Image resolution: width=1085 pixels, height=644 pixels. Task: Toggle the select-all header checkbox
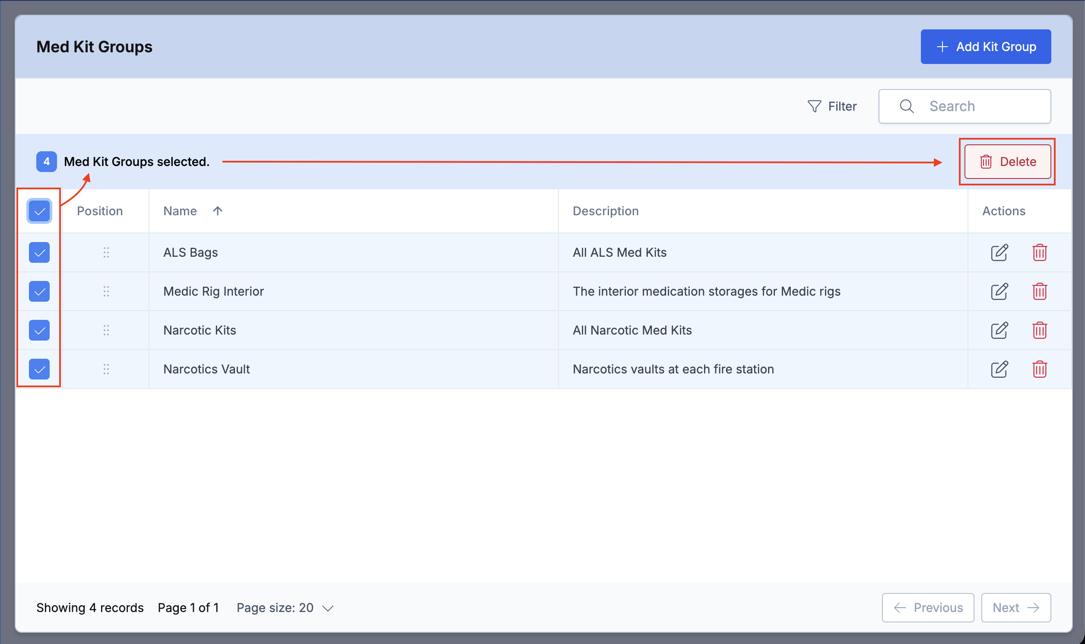click(x=39, y=211)
